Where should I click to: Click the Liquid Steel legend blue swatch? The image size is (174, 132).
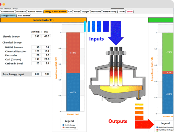click(157, 127)
